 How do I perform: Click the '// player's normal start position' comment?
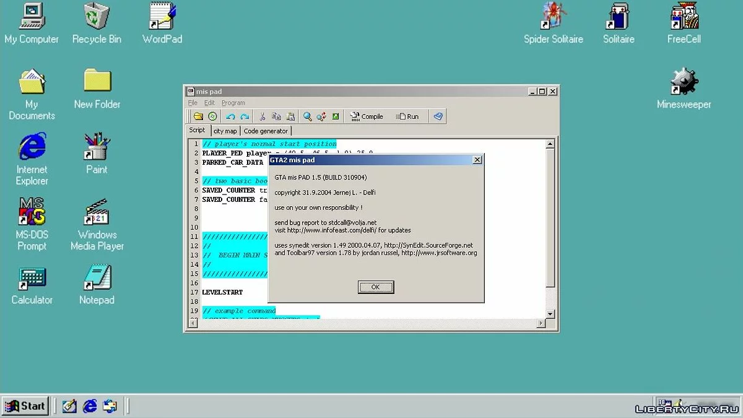click(x=269, y=144)
